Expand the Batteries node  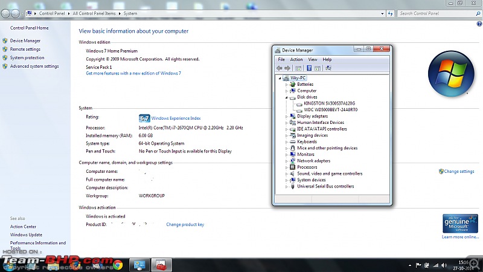(286, 85)
